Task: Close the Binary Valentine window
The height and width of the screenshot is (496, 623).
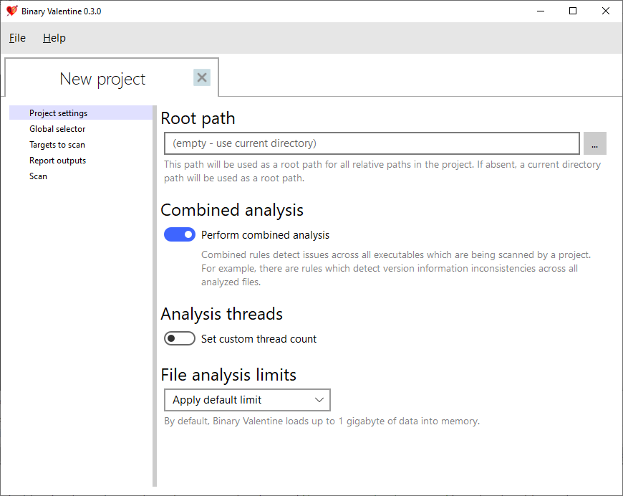Action: pos(606,11)
